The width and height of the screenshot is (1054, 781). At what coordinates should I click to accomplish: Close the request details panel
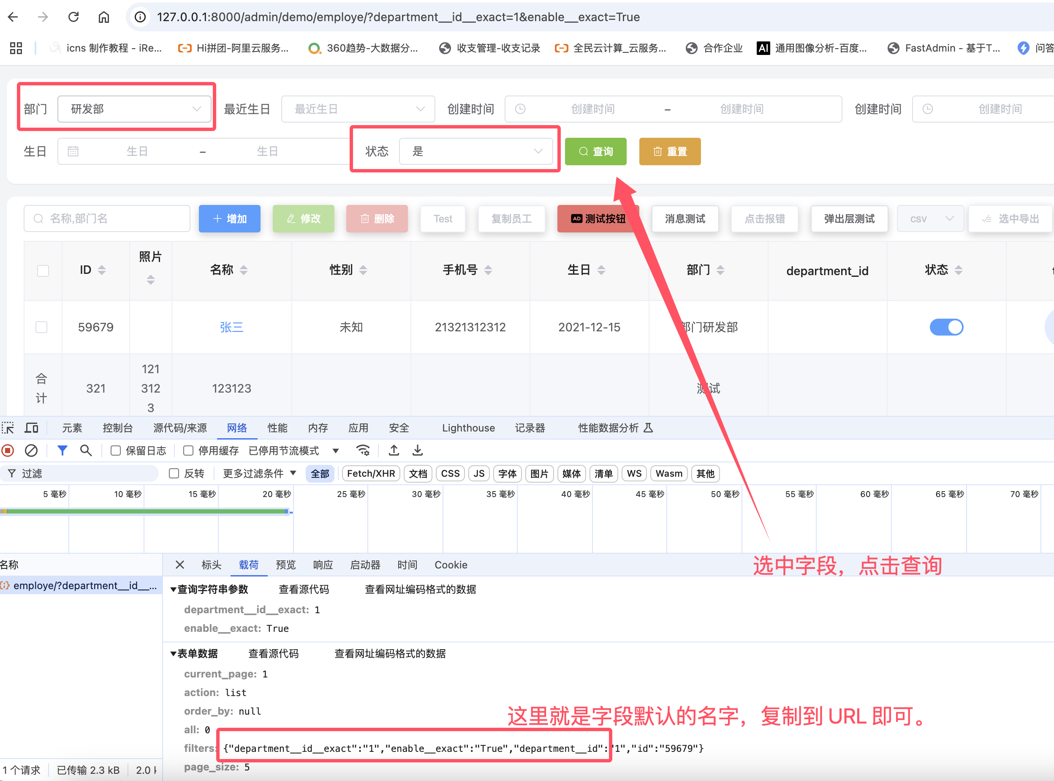pyautogui.click(x=179, y=565)
